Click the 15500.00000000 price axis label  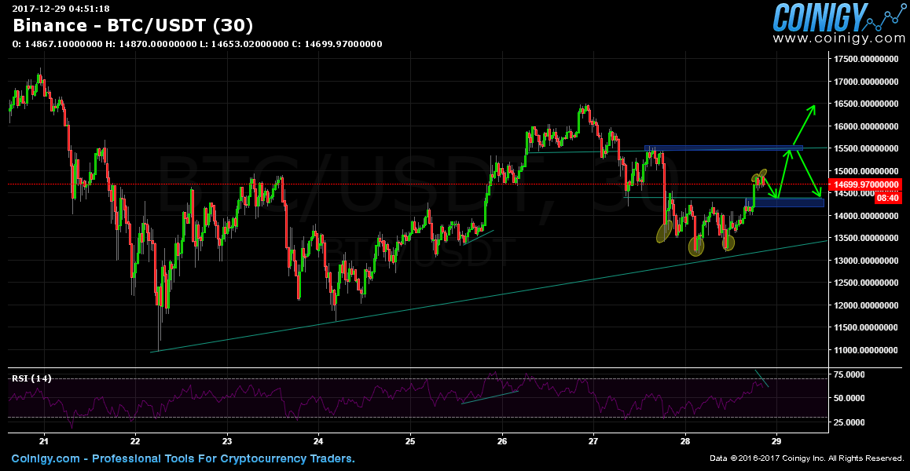(866, 148)
